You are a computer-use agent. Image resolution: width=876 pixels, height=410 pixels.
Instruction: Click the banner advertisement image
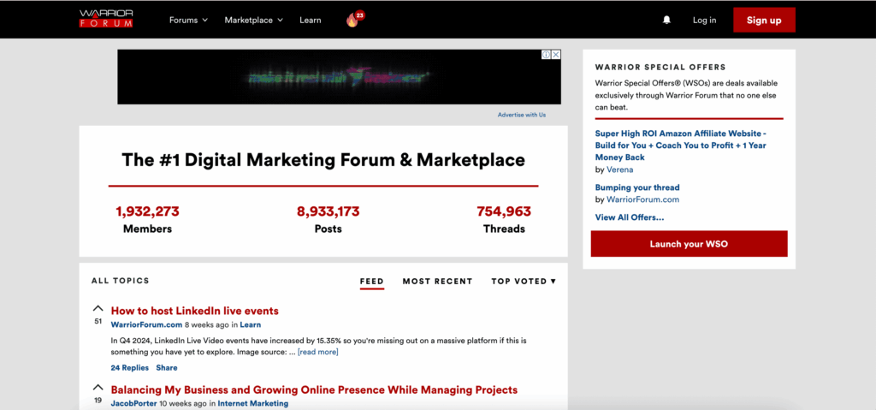click(339, 77)
